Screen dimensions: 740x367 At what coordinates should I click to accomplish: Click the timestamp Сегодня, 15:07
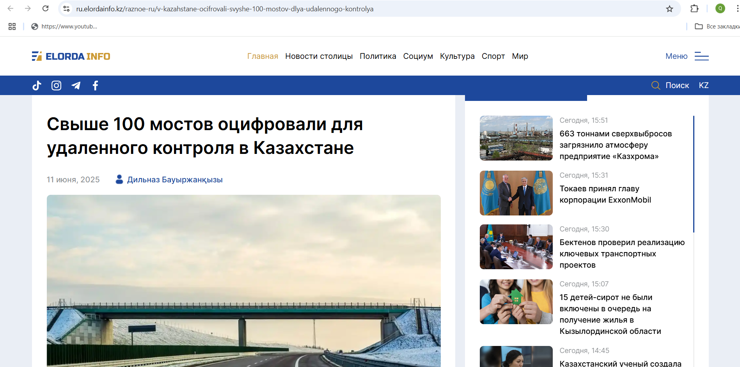pyautogui.click(x=584, y=284)
